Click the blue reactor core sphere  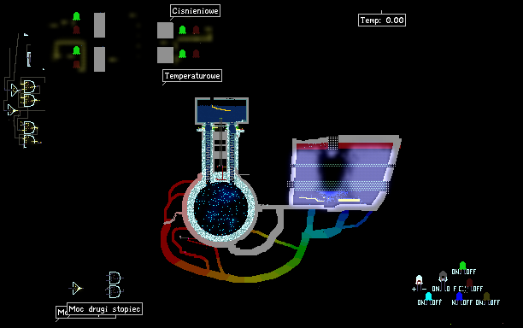220,208
